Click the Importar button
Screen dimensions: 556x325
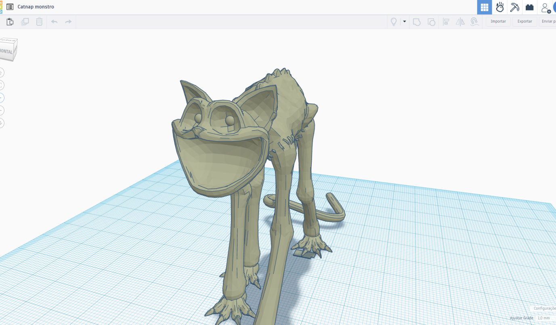pos(498,21)
